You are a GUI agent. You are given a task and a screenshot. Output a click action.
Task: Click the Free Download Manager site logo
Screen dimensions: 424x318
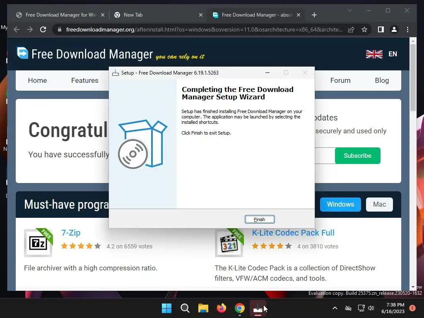[x=84, y=53]
